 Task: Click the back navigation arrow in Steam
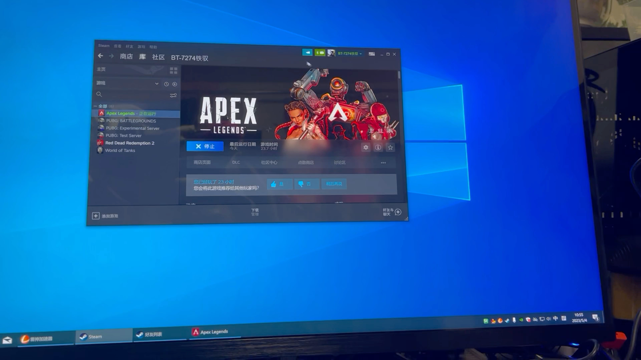(100, 56)
